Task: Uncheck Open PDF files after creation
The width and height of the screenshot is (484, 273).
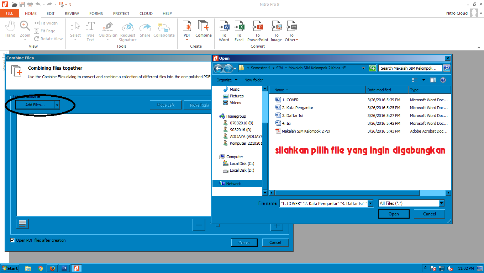Action: (12, 240)
